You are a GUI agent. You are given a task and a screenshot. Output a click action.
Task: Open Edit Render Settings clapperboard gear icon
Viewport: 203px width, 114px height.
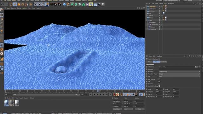pyautogui.click(x=60, y=4)
